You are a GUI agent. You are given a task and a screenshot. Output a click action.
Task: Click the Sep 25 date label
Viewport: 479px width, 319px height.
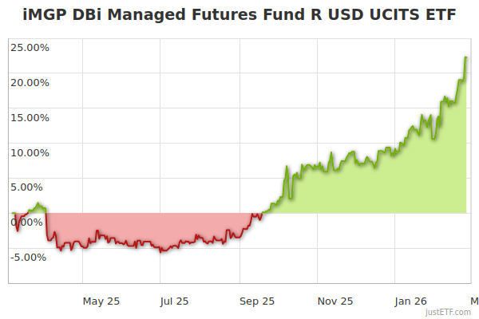(x=257, y=301)
